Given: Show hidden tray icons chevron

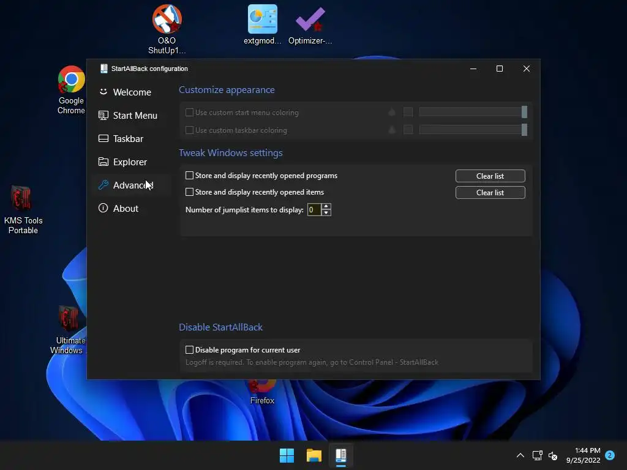Looking at the screenshot, I should pos(520,455).
